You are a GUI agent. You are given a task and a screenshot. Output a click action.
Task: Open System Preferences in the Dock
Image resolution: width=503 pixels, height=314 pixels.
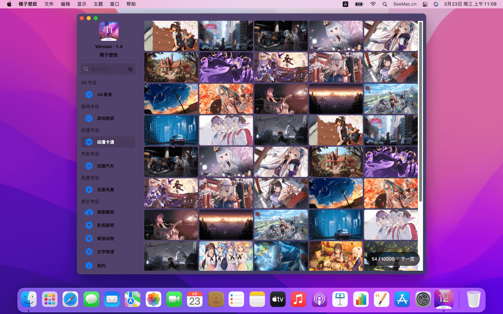point(423,299)
